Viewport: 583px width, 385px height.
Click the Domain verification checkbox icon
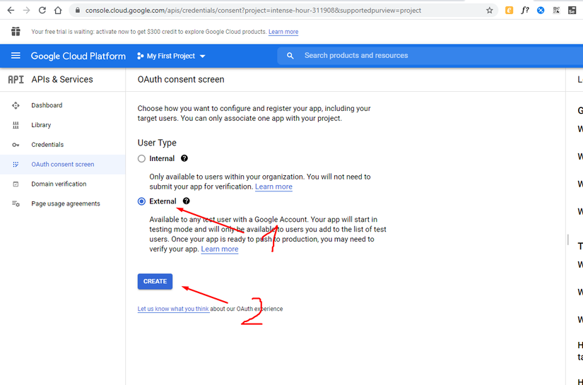click(16, 184)
